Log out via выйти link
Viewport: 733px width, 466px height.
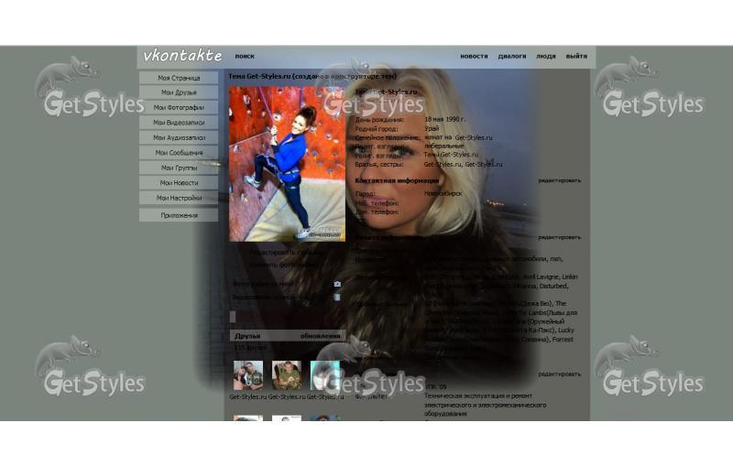pyautogui.click(x=576, y=56)
